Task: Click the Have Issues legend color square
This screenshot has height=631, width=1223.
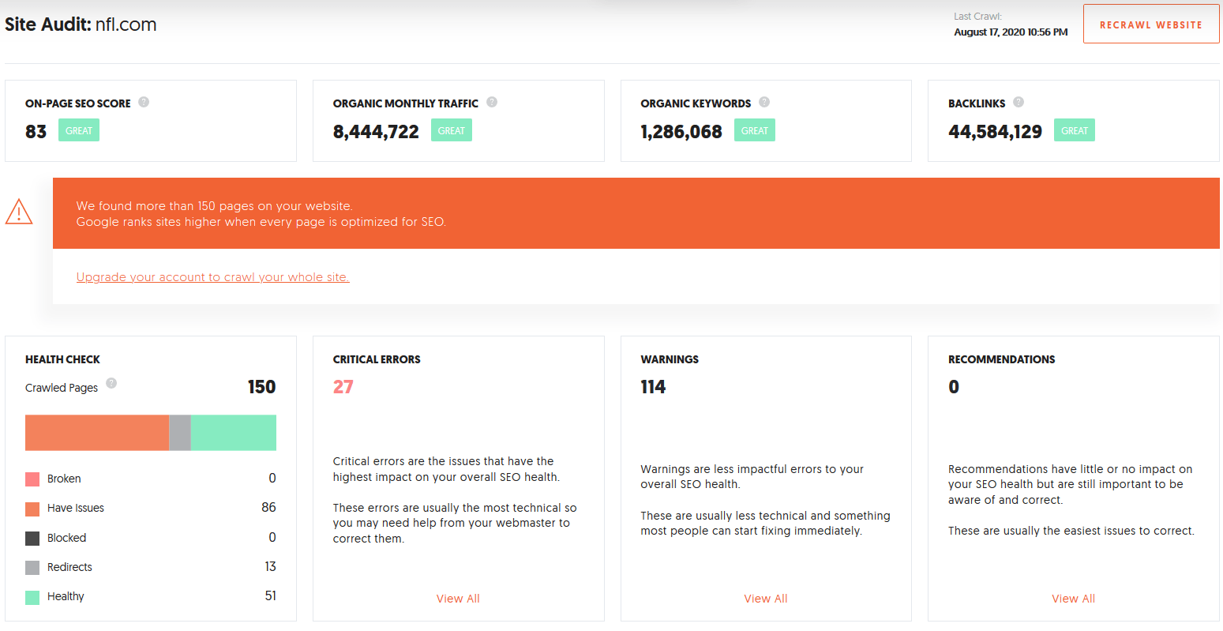Action: point(32,509)
